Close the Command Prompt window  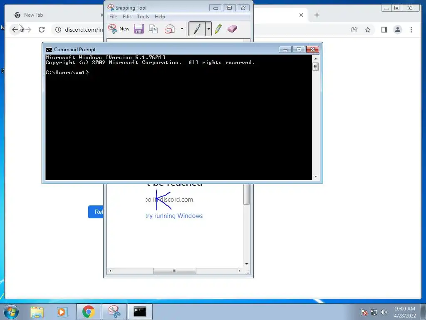coord(312,50)
